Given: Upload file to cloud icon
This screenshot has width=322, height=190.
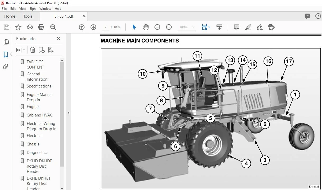Looking at the screenshot, I should (x=30, y=27).
